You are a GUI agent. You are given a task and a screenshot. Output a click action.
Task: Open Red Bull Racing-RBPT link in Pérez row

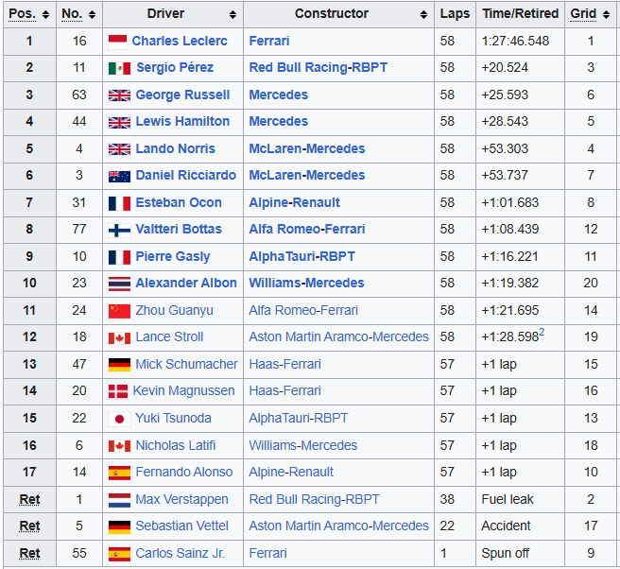pos(319,68)
